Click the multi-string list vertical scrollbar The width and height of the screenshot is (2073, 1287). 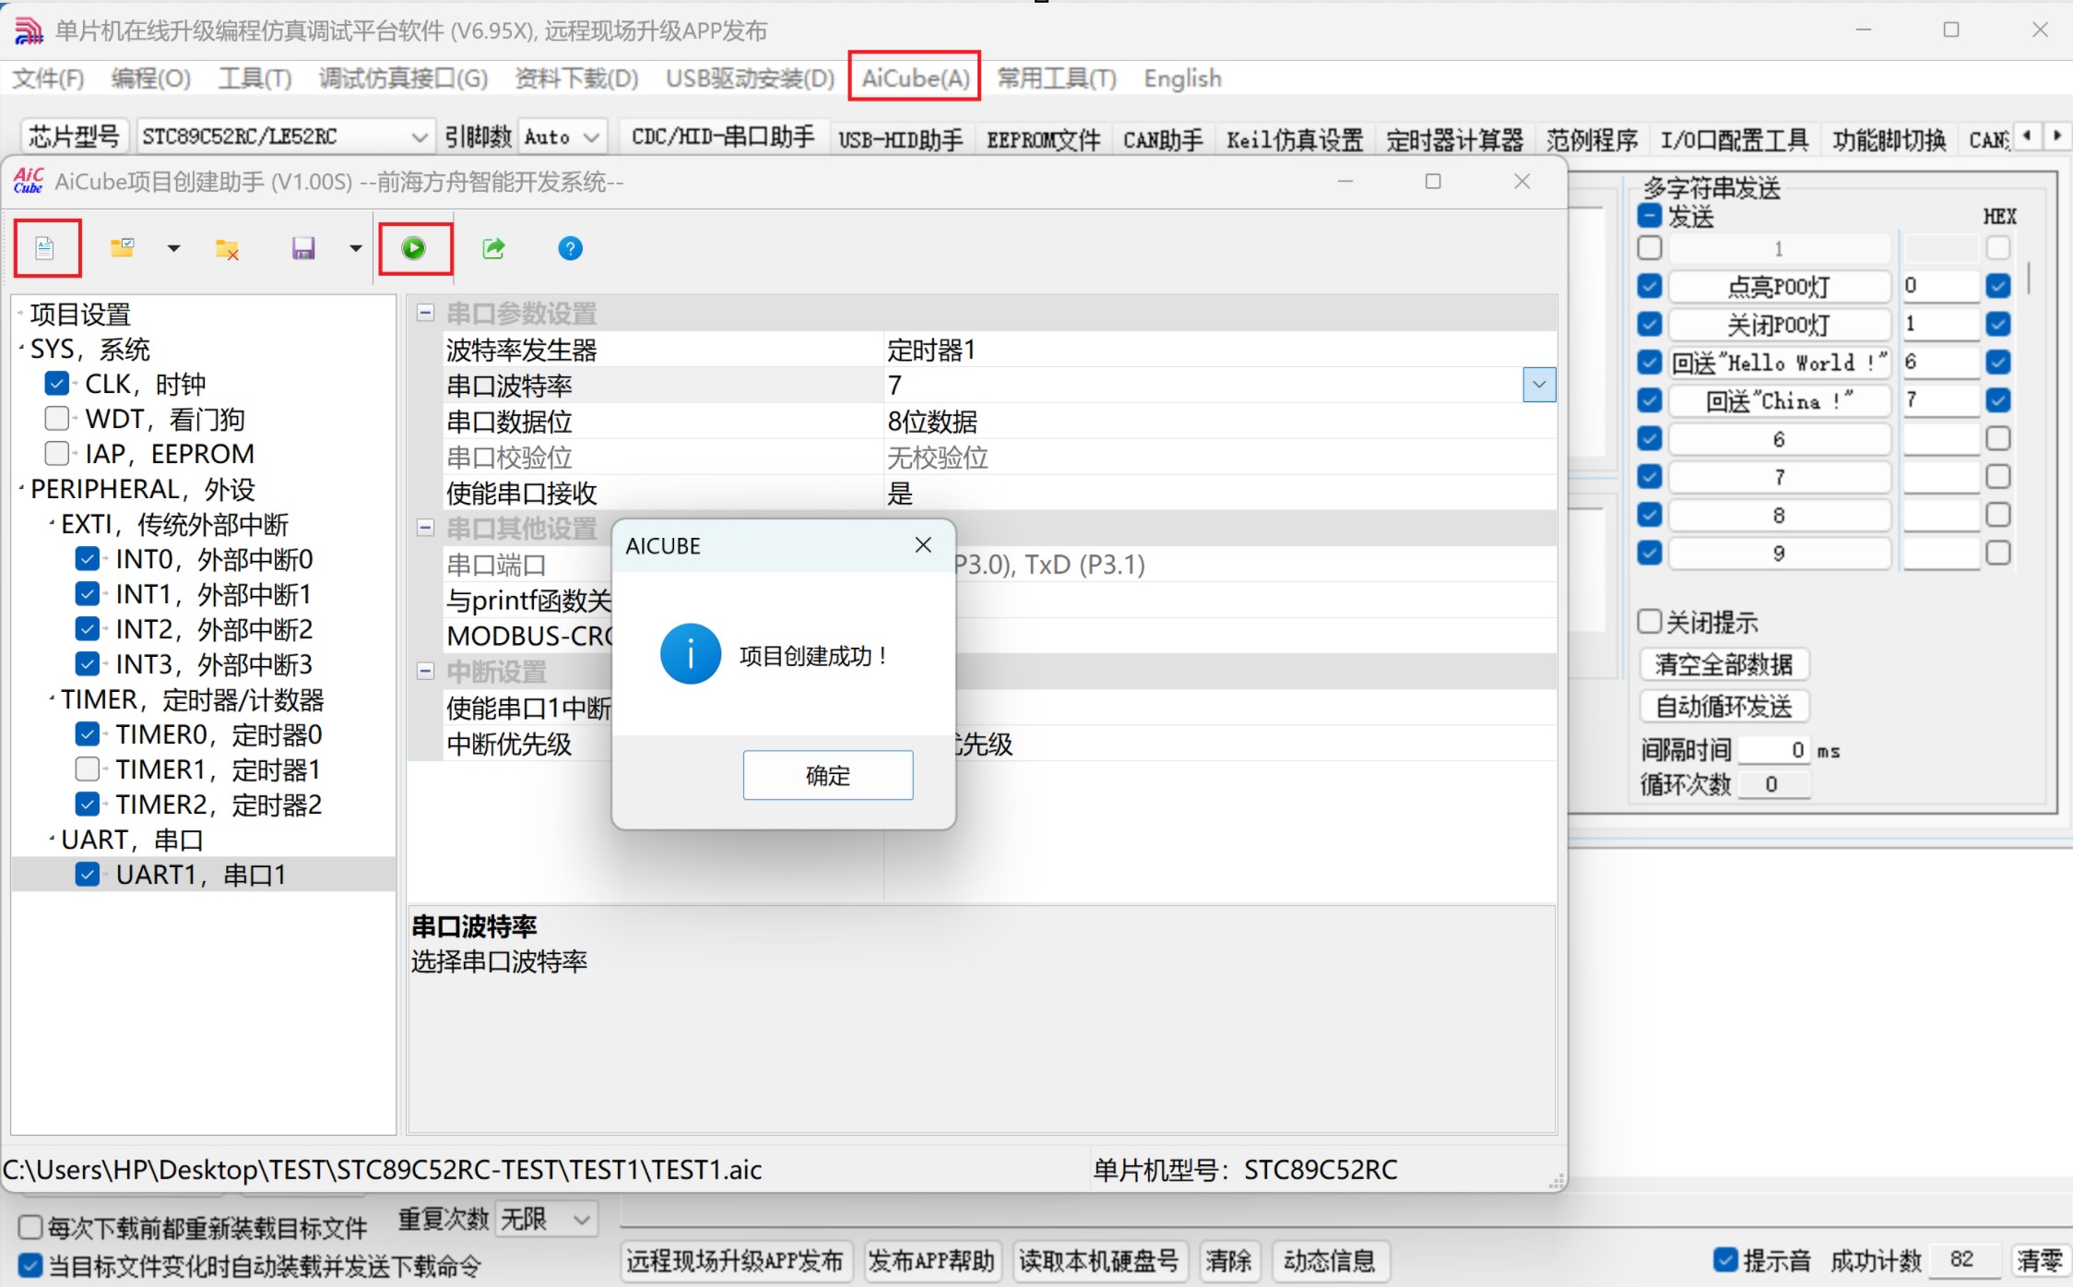click(x=2029, y=280)
